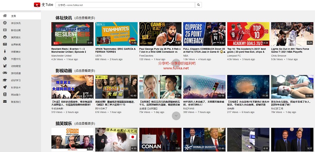This screenshot has width=315, height=152.
Task: Open Conan O'Brien Needs a Friend thumbnail
Action: 72,139
